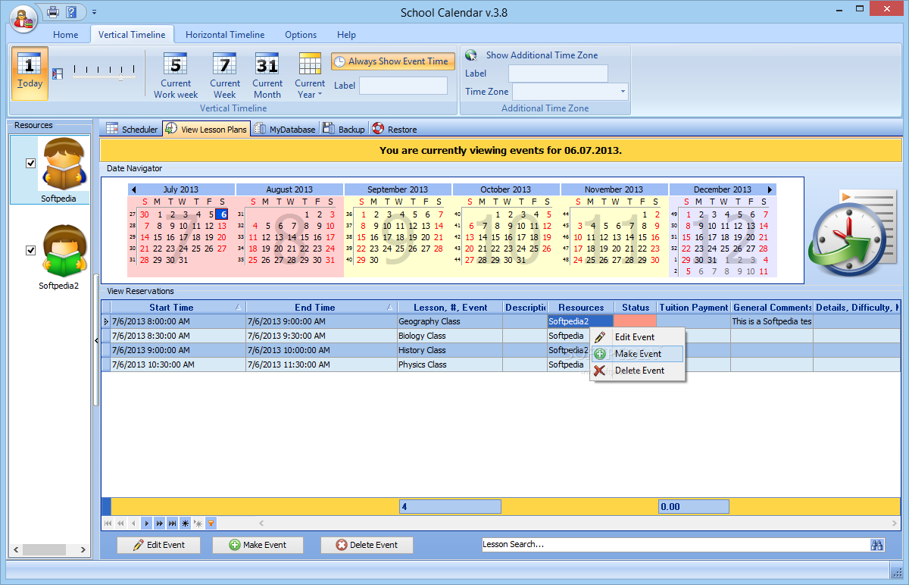Switch to the Home ribbon tab

tap(66, 35)
